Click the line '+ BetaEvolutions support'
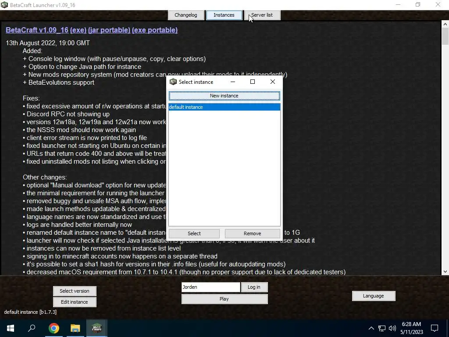Image resolution: width=449 pixels, height=337 pixels. [x=58, y=82]
